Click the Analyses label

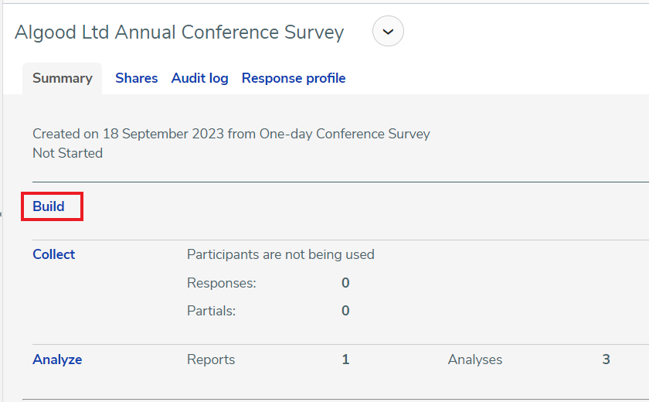click(x=474, y=359)
